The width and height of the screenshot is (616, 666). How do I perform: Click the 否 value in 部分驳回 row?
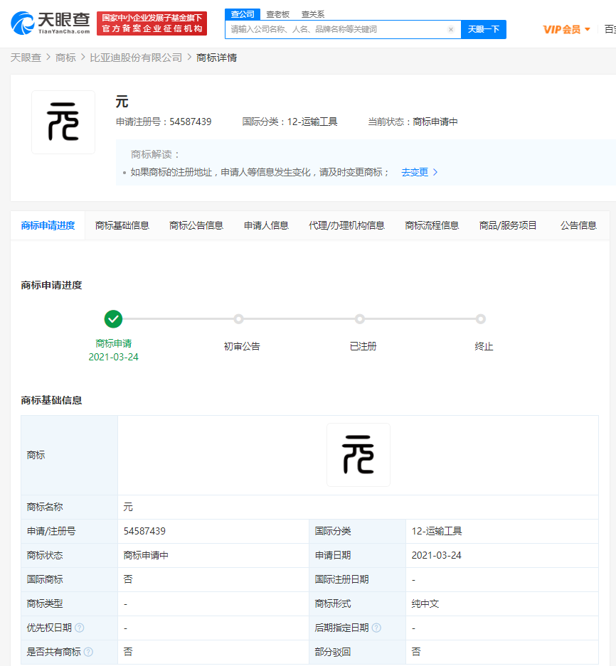coord(416,652)
